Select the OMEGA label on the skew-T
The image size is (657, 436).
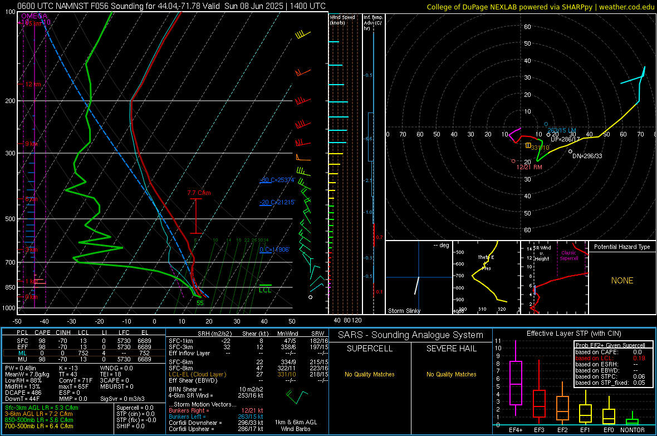34,16
